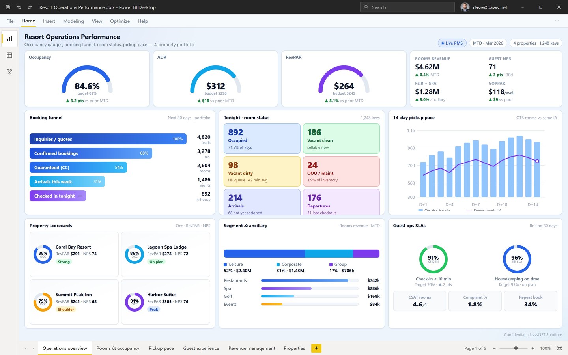Add a new page with plus button
The height and width of the screenshot is (355, 568).
pyautogui.click(x=316, y=348)
